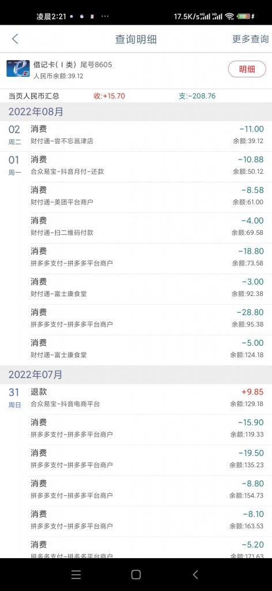The image size is (272, 591).
Task: Tap the back arrow in the header
Action: pos(15,39)
